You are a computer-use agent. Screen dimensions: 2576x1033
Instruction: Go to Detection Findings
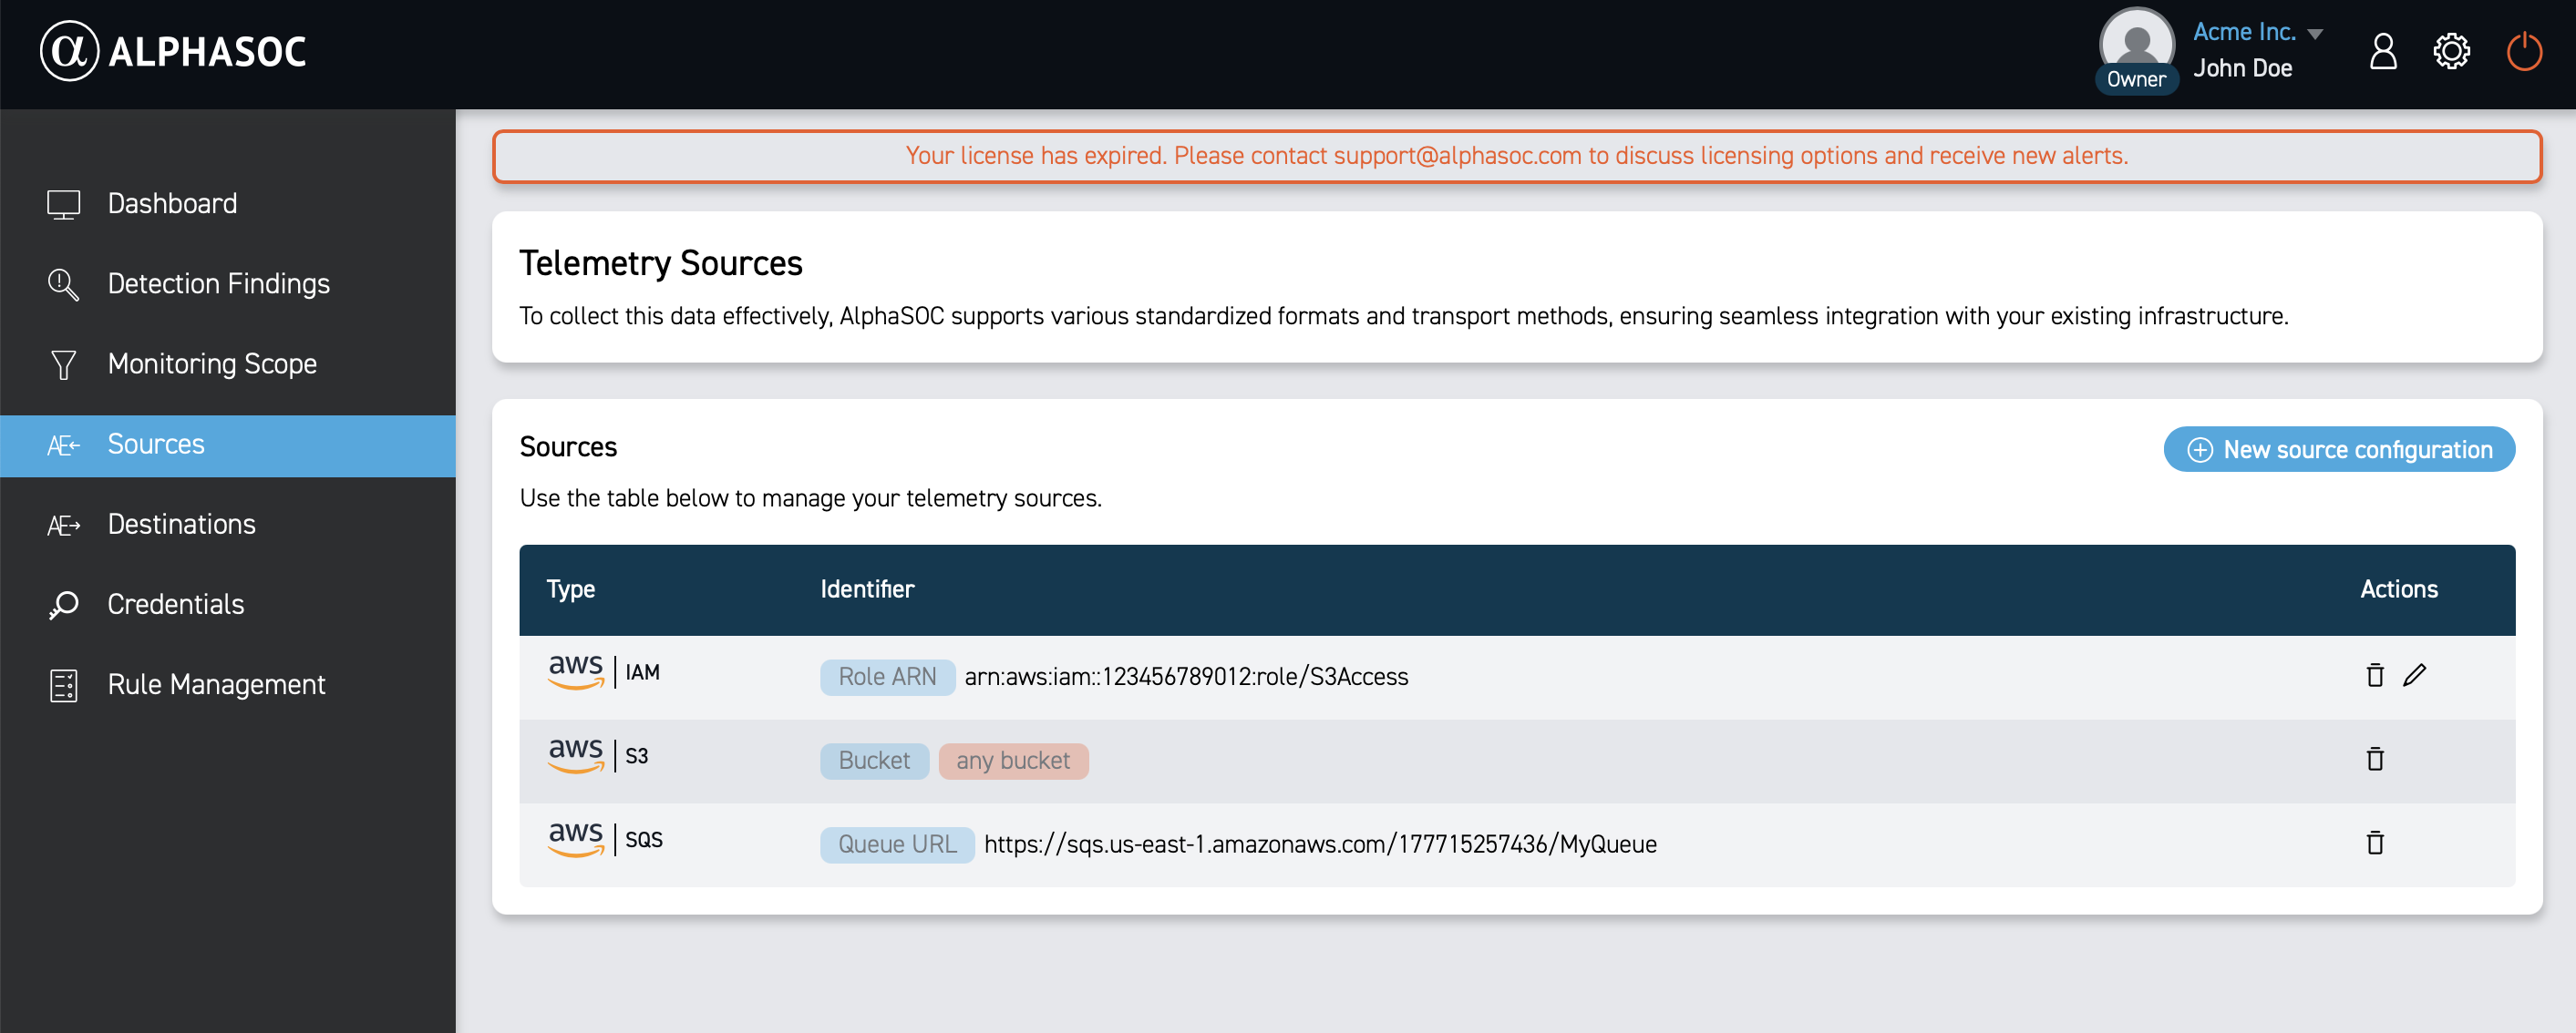[x=218, y=283]
